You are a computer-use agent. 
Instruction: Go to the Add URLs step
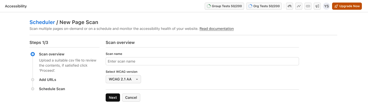point(47,80)
